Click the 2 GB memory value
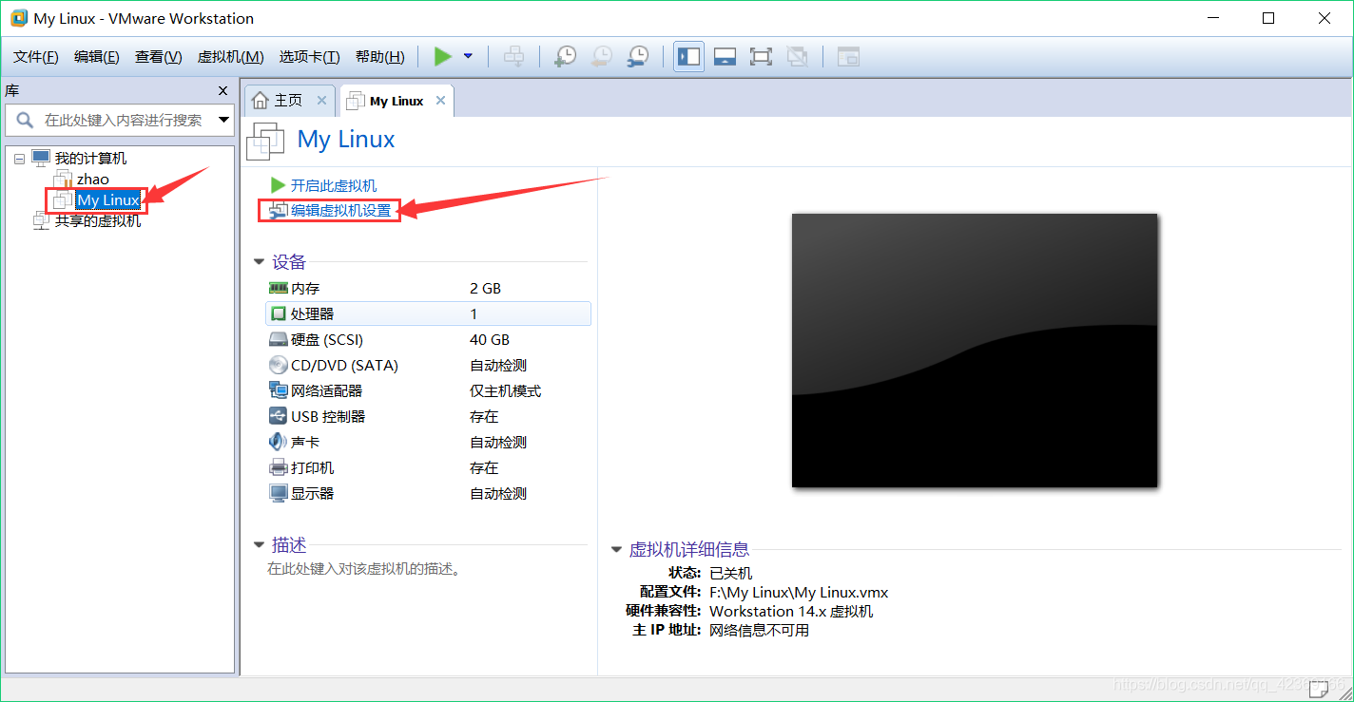 click(x=485, y=288)
